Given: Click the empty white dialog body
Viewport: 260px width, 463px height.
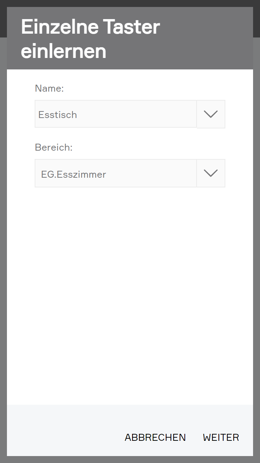Looking at the screenshot, I should [x=130, y=295].
